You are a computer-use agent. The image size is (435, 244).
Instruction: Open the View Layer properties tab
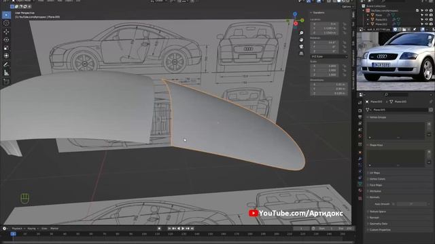point(360,123)
